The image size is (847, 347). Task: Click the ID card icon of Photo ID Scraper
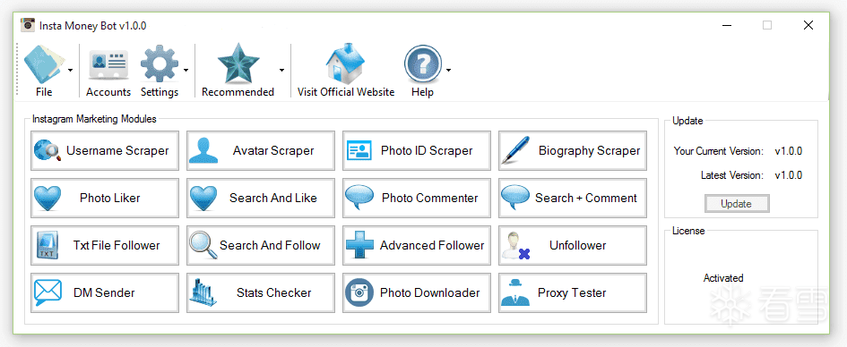coord(359,150)
